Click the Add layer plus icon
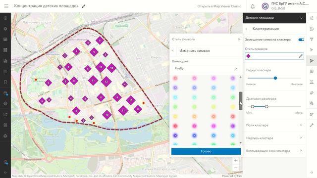This screenshot has height=178, width=317. 5,18
